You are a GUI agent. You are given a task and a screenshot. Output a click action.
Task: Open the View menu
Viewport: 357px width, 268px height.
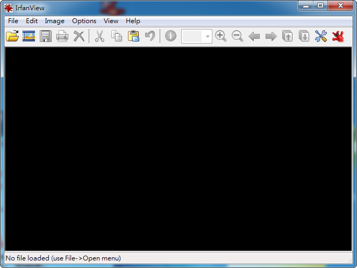pyautogui.click(x=111, y=21)
